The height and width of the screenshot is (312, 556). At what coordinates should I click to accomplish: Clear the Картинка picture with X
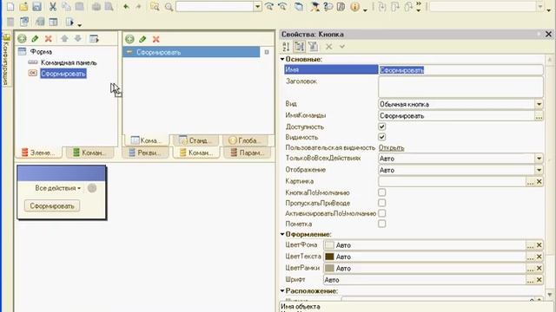pyautogui.click(x=539, y=181)
